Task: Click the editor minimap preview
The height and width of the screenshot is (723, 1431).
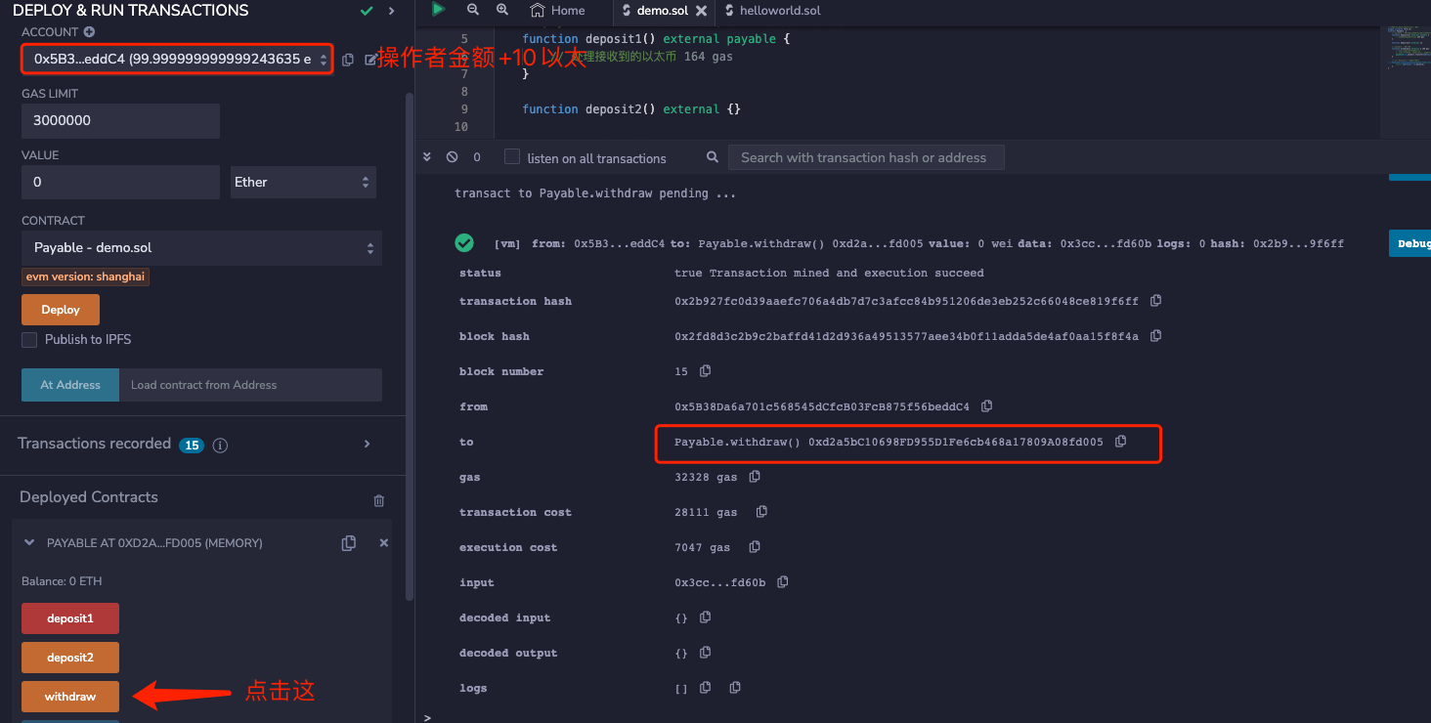Action: click(1404, 47)
